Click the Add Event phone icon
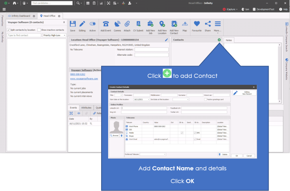 click(x=106, y=25)
